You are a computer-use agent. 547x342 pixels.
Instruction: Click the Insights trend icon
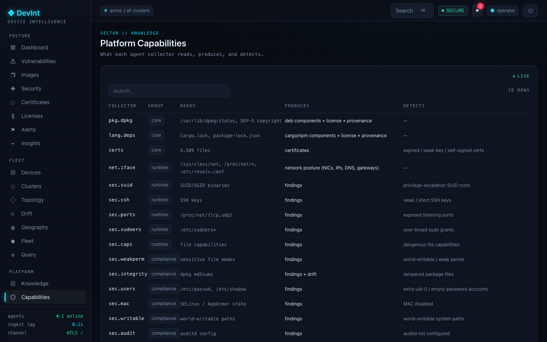coord(13,143)
